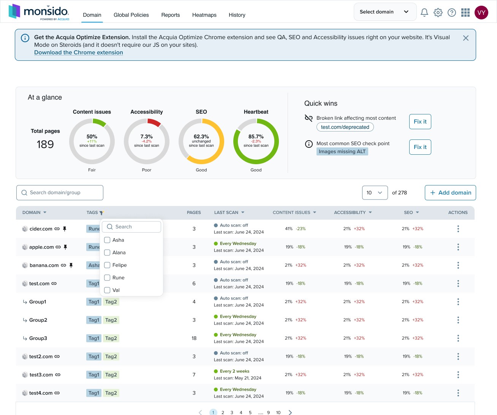Open actions menu for test3.com row
This screenshot has width=497, height=415.
[458, 375]
